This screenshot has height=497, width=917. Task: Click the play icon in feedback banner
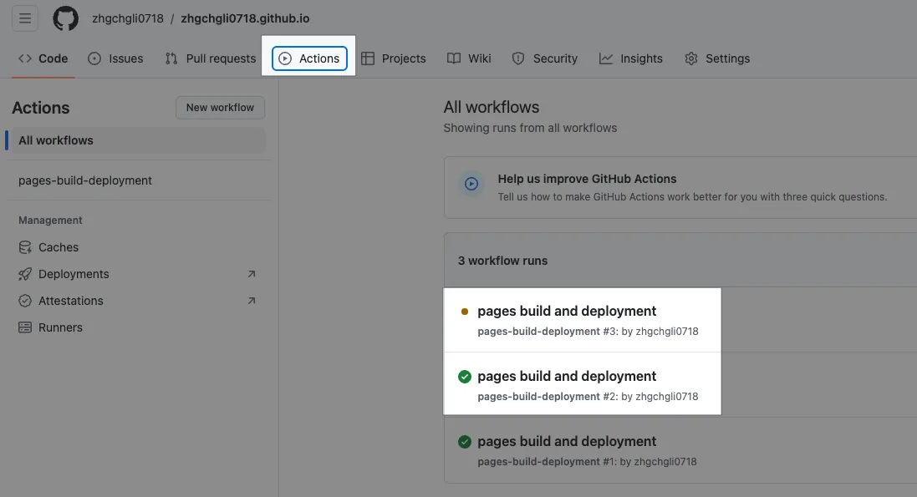[471, 184]
